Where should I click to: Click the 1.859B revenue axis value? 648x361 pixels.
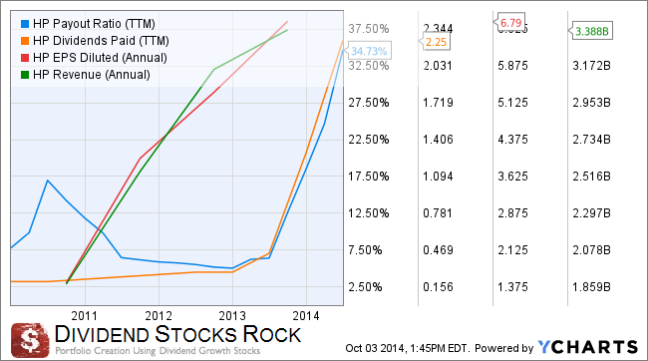point(591,287)
